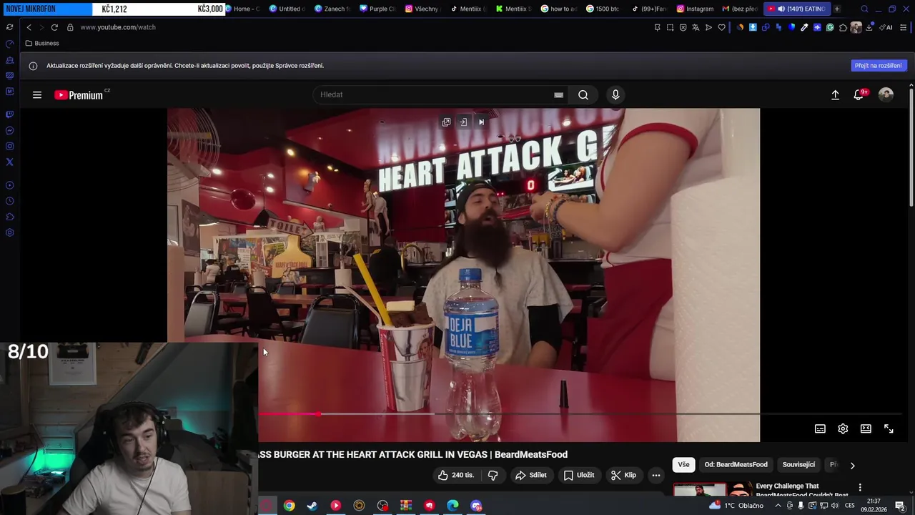This screenshot has width=915, height=515.
Task: Reload the page
Action: click(x=54, y=27)
